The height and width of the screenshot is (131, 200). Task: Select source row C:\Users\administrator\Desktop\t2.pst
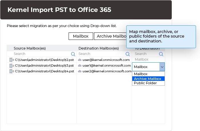click(x=42, y=60)
